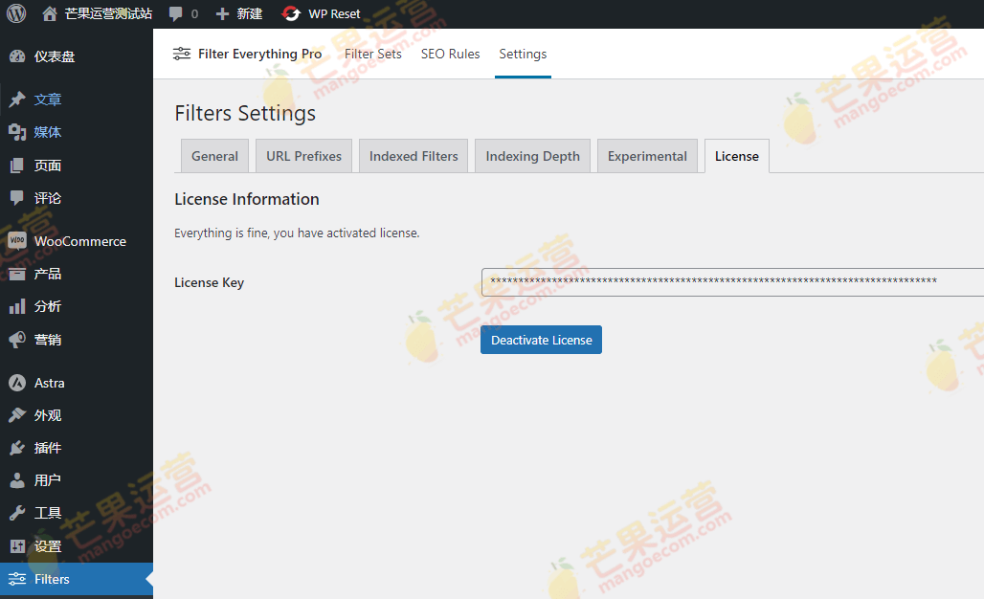Image resolution: width=984 pixels, height=599 pixels.
Task: Click the Filters sliders icon in sidebar
Action: pyautogui.click(x=17, y=579)
